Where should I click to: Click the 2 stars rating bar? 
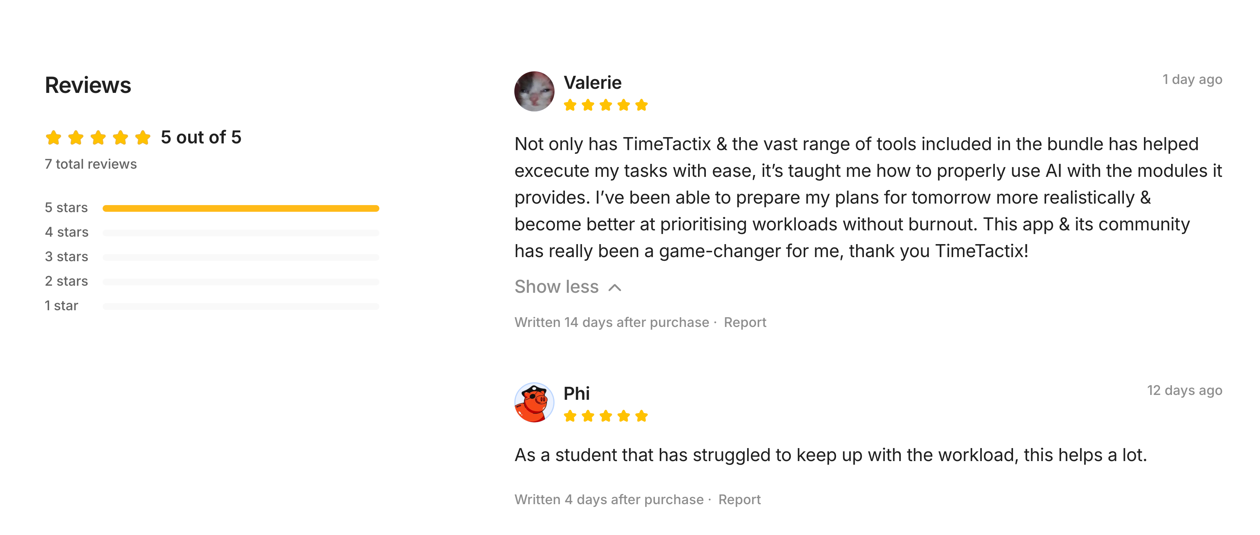tap(241, 282)
